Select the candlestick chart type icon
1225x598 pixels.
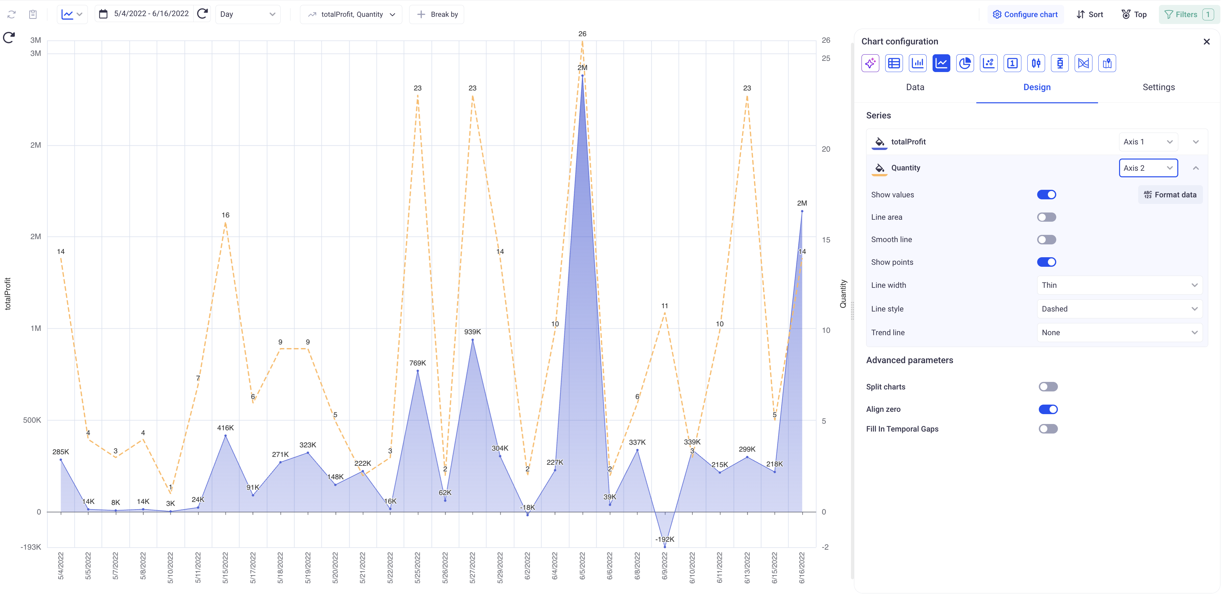pos(1036,63)
